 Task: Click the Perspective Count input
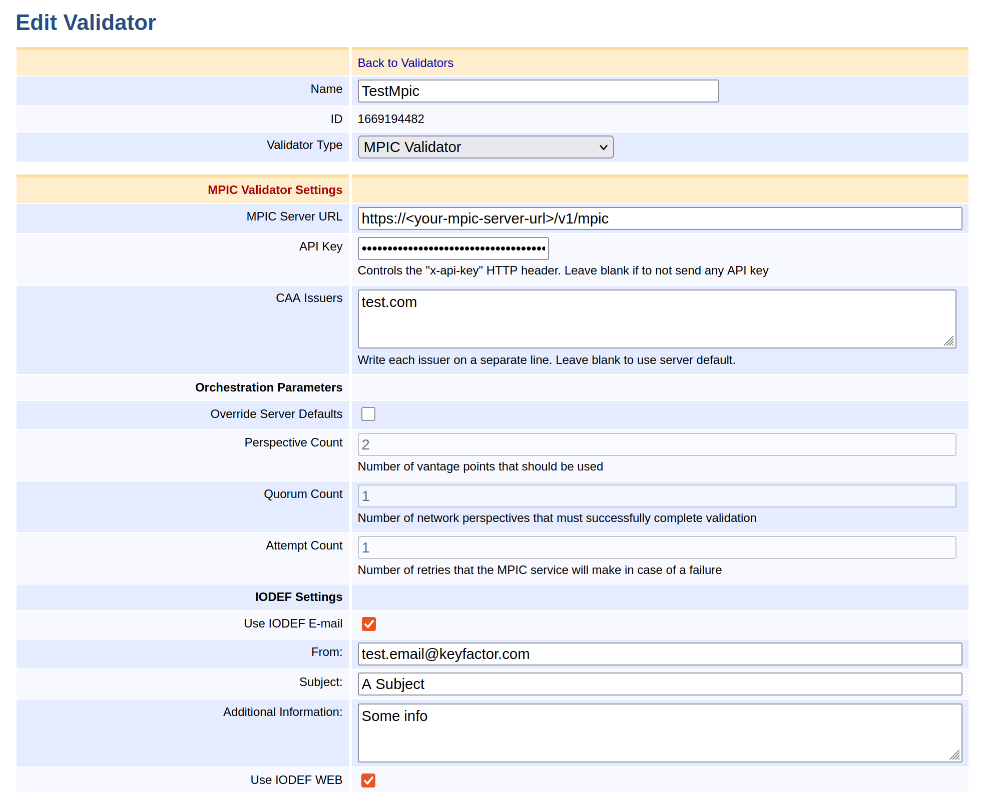660,444
